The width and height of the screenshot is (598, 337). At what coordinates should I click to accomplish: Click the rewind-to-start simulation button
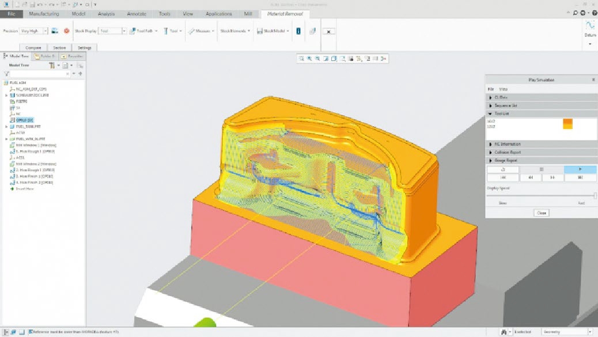click(503, 177)
